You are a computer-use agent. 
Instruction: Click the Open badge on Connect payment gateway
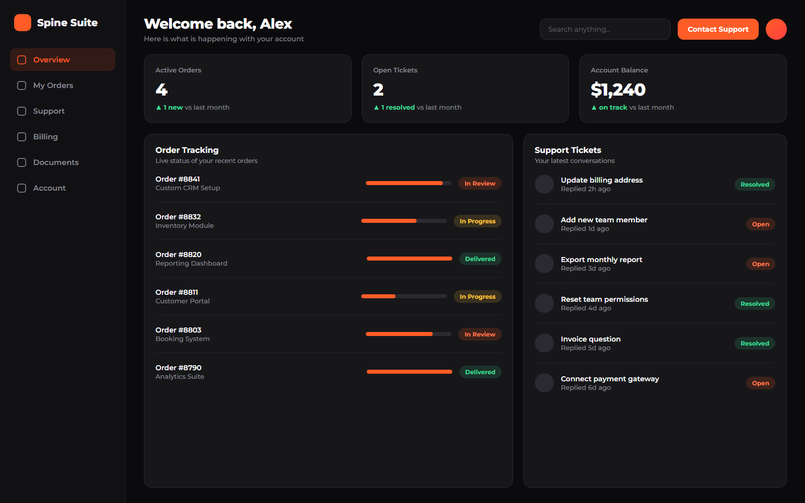coord(761,383)
